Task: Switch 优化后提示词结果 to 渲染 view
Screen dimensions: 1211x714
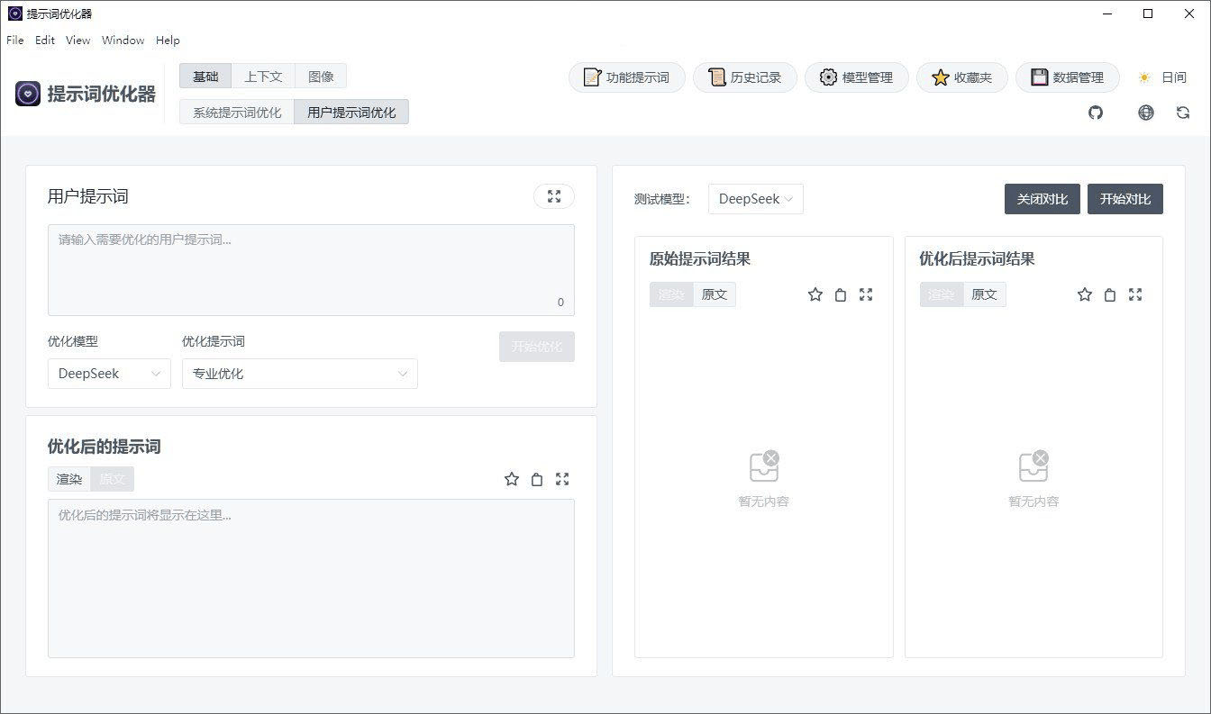Action: [x=941, y=294]
